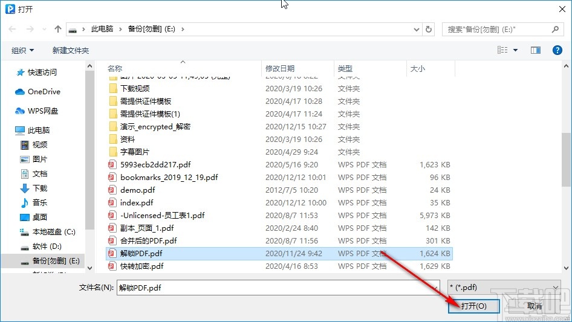Sort by the 名称 column header
The height and width of the screenshot is (322, 572).
[x=115, y=68]
